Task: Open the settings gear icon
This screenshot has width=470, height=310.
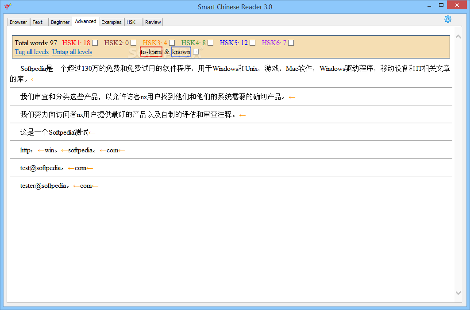Action: [x=448, y=19]
